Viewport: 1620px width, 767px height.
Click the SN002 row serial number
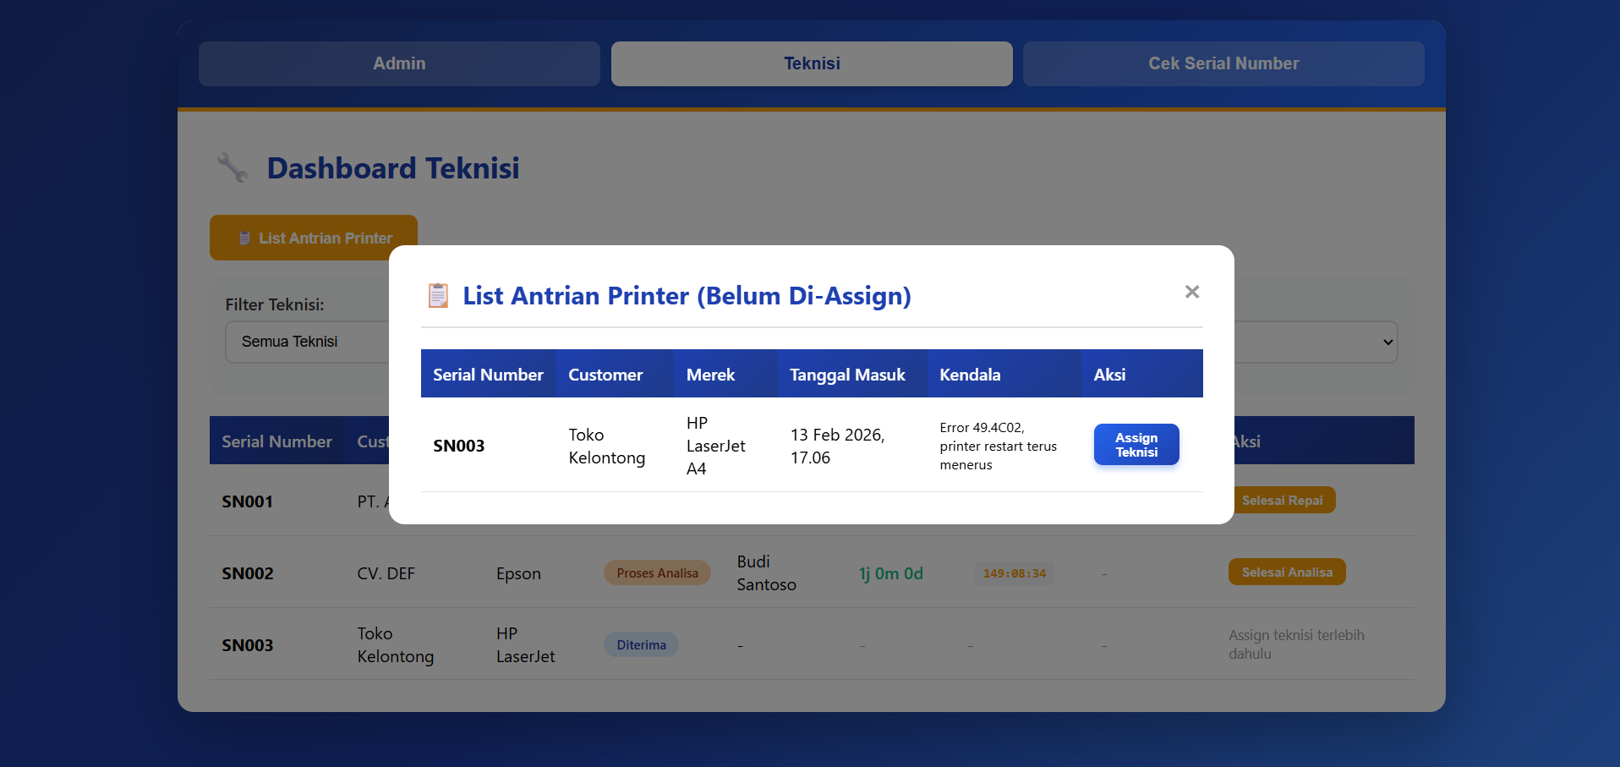248,573
